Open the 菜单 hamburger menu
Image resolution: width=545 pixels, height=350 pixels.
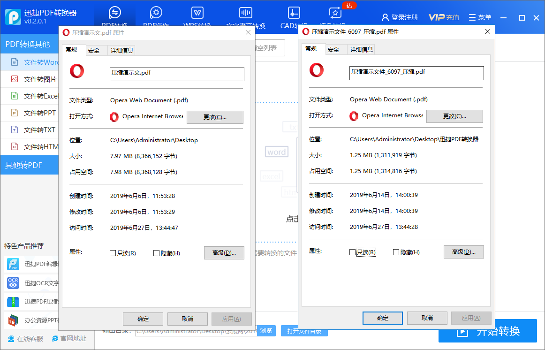484,17
